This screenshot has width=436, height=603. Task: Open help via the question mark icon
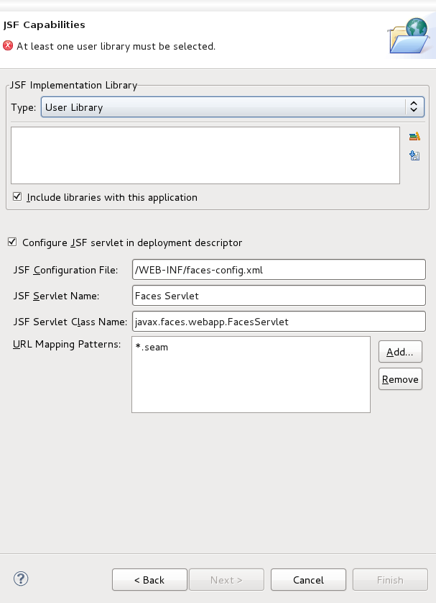point(21,579)
